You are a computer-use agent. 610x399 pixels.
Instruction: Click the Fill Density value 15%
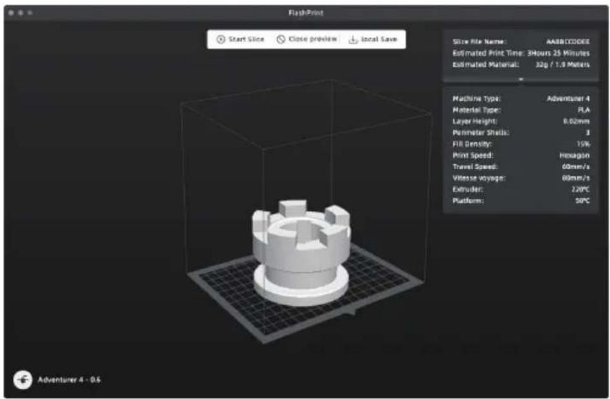583,144
